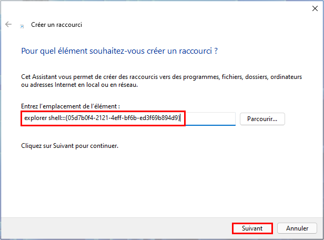Click the blank white area below the instructions
Viewport: 324px width, 240px height.
click(161, 182)
